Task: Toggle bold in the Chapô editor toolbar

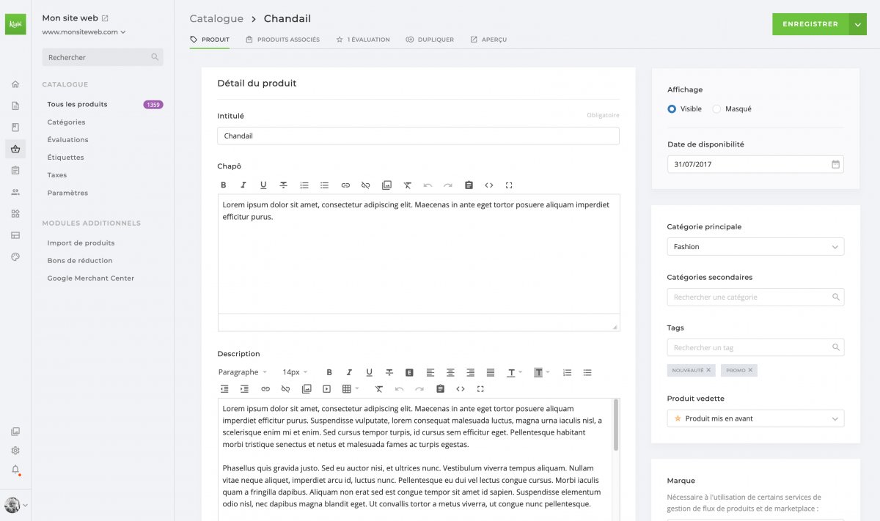Action: pos(224,185)
